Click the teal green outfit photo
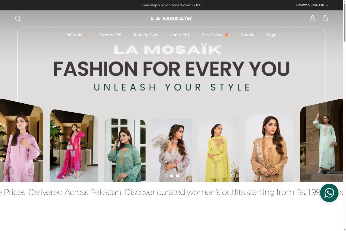 click(125, 150)
